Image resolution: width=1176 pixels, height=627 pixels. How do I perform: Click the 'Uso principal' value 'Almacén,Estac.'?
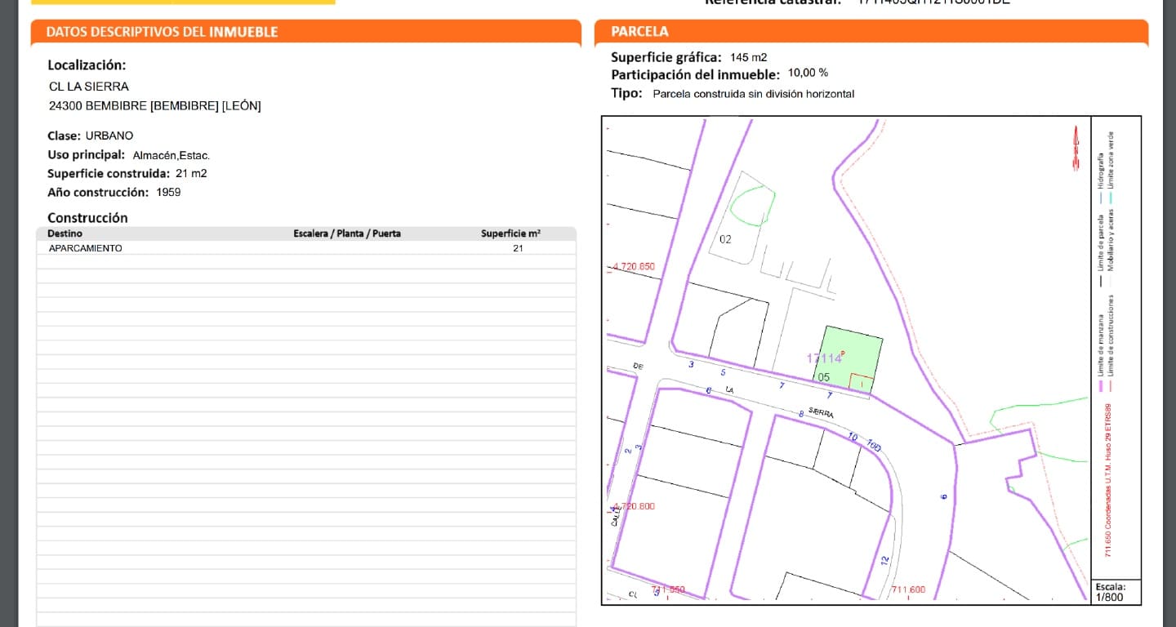pyautogui.click(x=171, y=155)
